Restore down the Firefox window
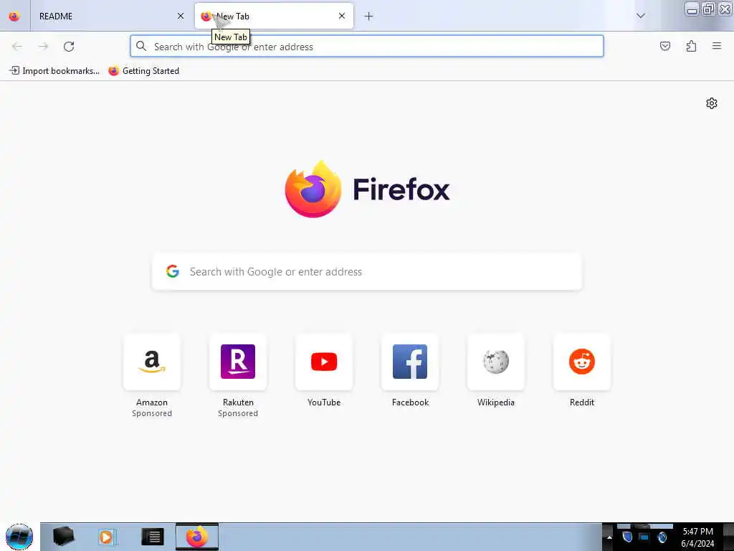This screenshot has width=734, height=551. (708, 9)
